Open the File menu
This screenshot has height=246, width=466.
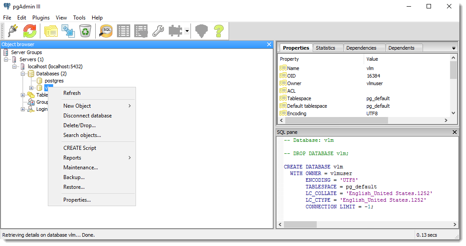tap(7, 18)
